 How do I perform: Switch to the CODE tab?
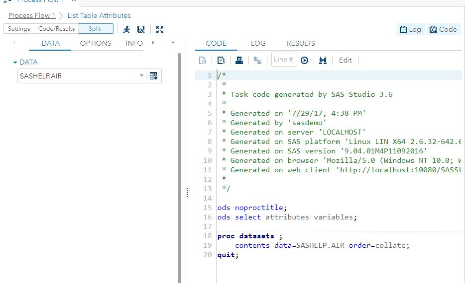(x=216, y=44)
